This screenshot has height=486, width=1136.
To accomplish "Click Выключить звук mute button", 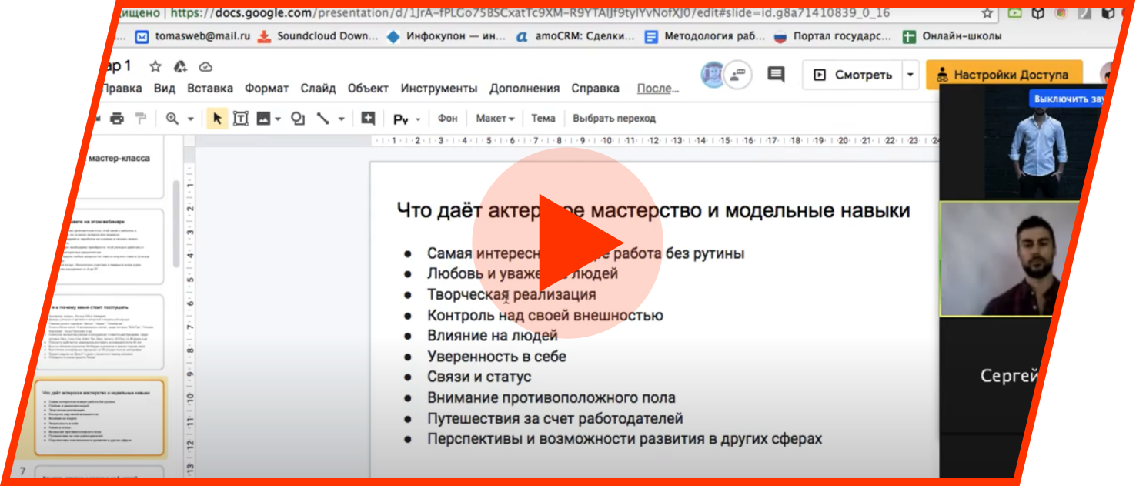I will pos(1068,99).
